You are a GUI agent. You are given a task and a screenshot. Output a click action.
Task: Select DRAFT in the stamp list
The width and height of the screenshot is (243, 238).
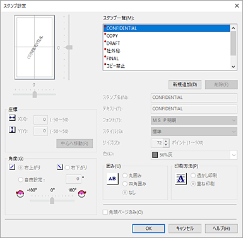click(x=167, y=43)
